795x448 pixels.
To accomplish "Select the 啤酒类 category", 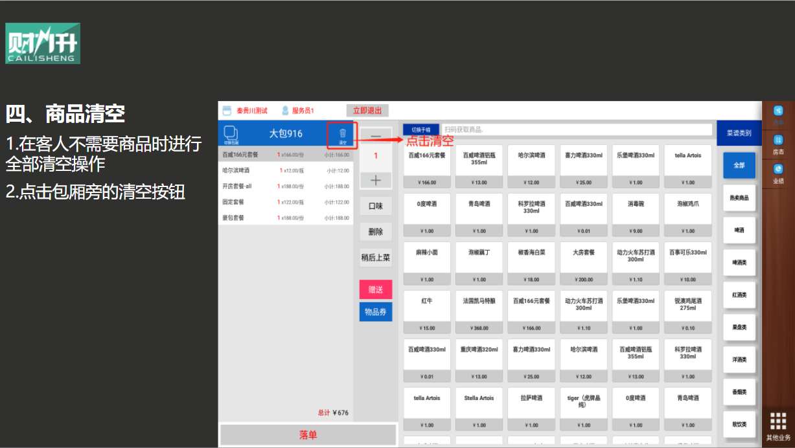I will click(739, 262).
